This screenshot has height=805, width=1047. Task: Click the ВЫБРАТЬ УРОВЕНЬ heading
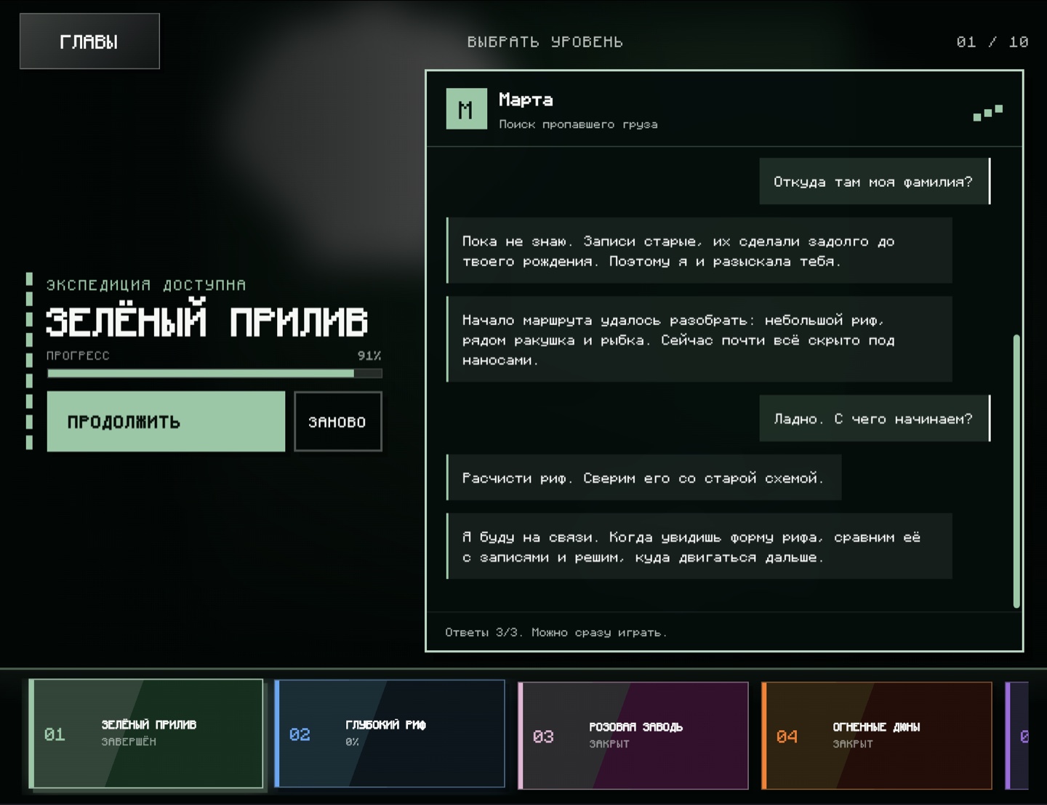pyautogui.click(x=545, y=42)
